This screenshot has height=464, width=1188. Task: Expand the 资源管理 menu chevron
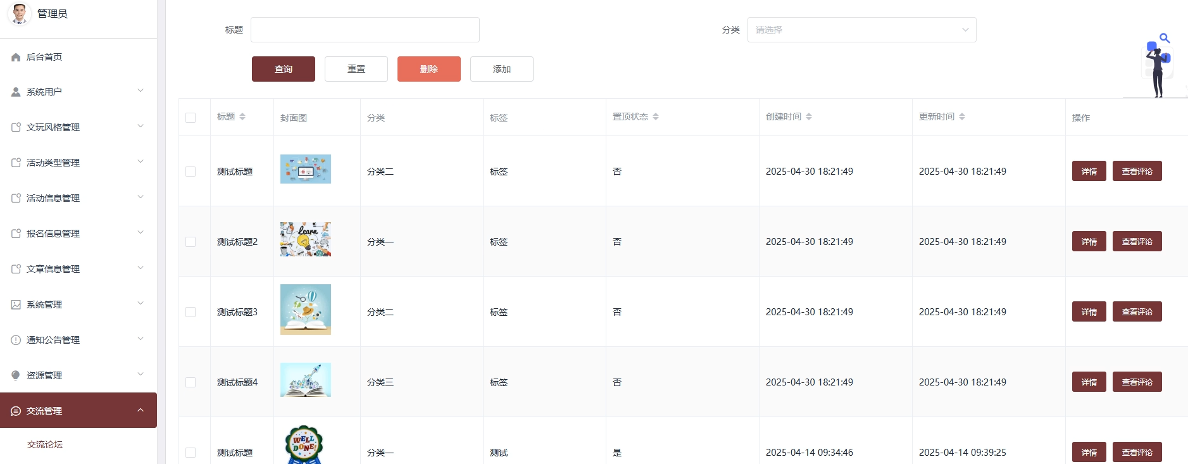click(x=141, y=374)
